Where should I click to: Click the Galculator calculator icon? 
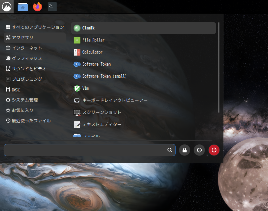click(x=77, y=52)
